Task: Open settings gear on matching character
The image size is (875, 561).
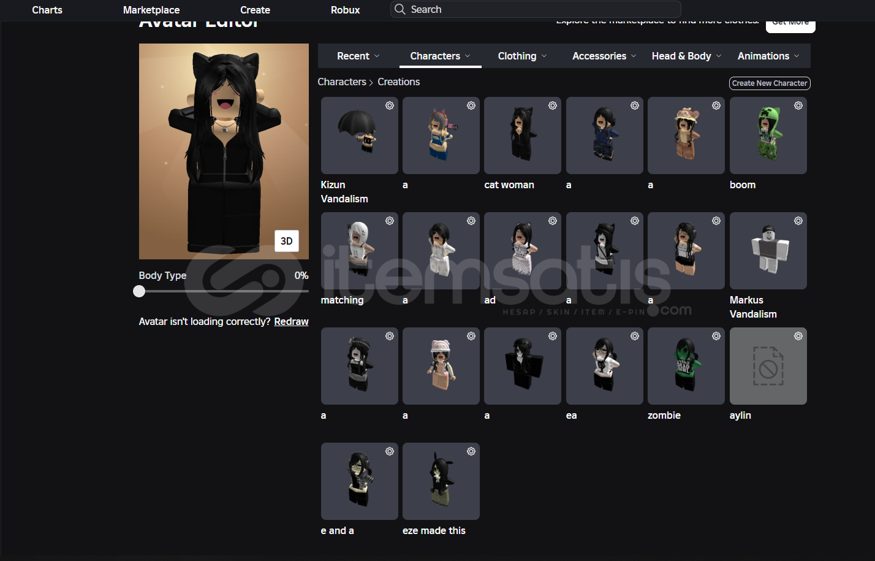Action: [390, 221]
